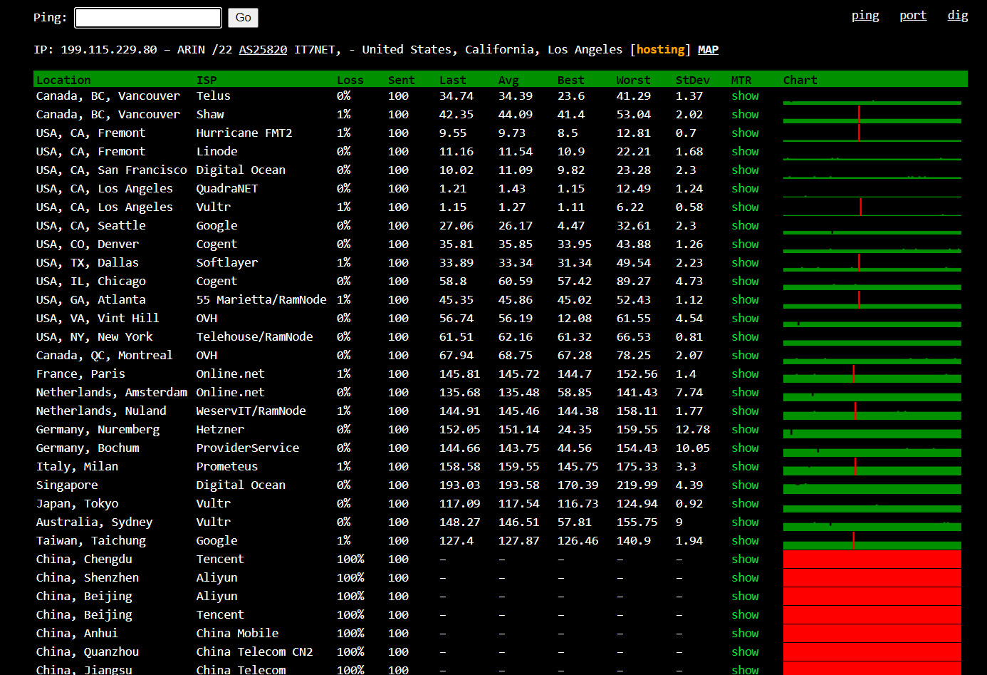Screen dimensions: 987x675
Task: Show MTR for Singapore Digital Ocean row
Action: (x=745, y=485)
